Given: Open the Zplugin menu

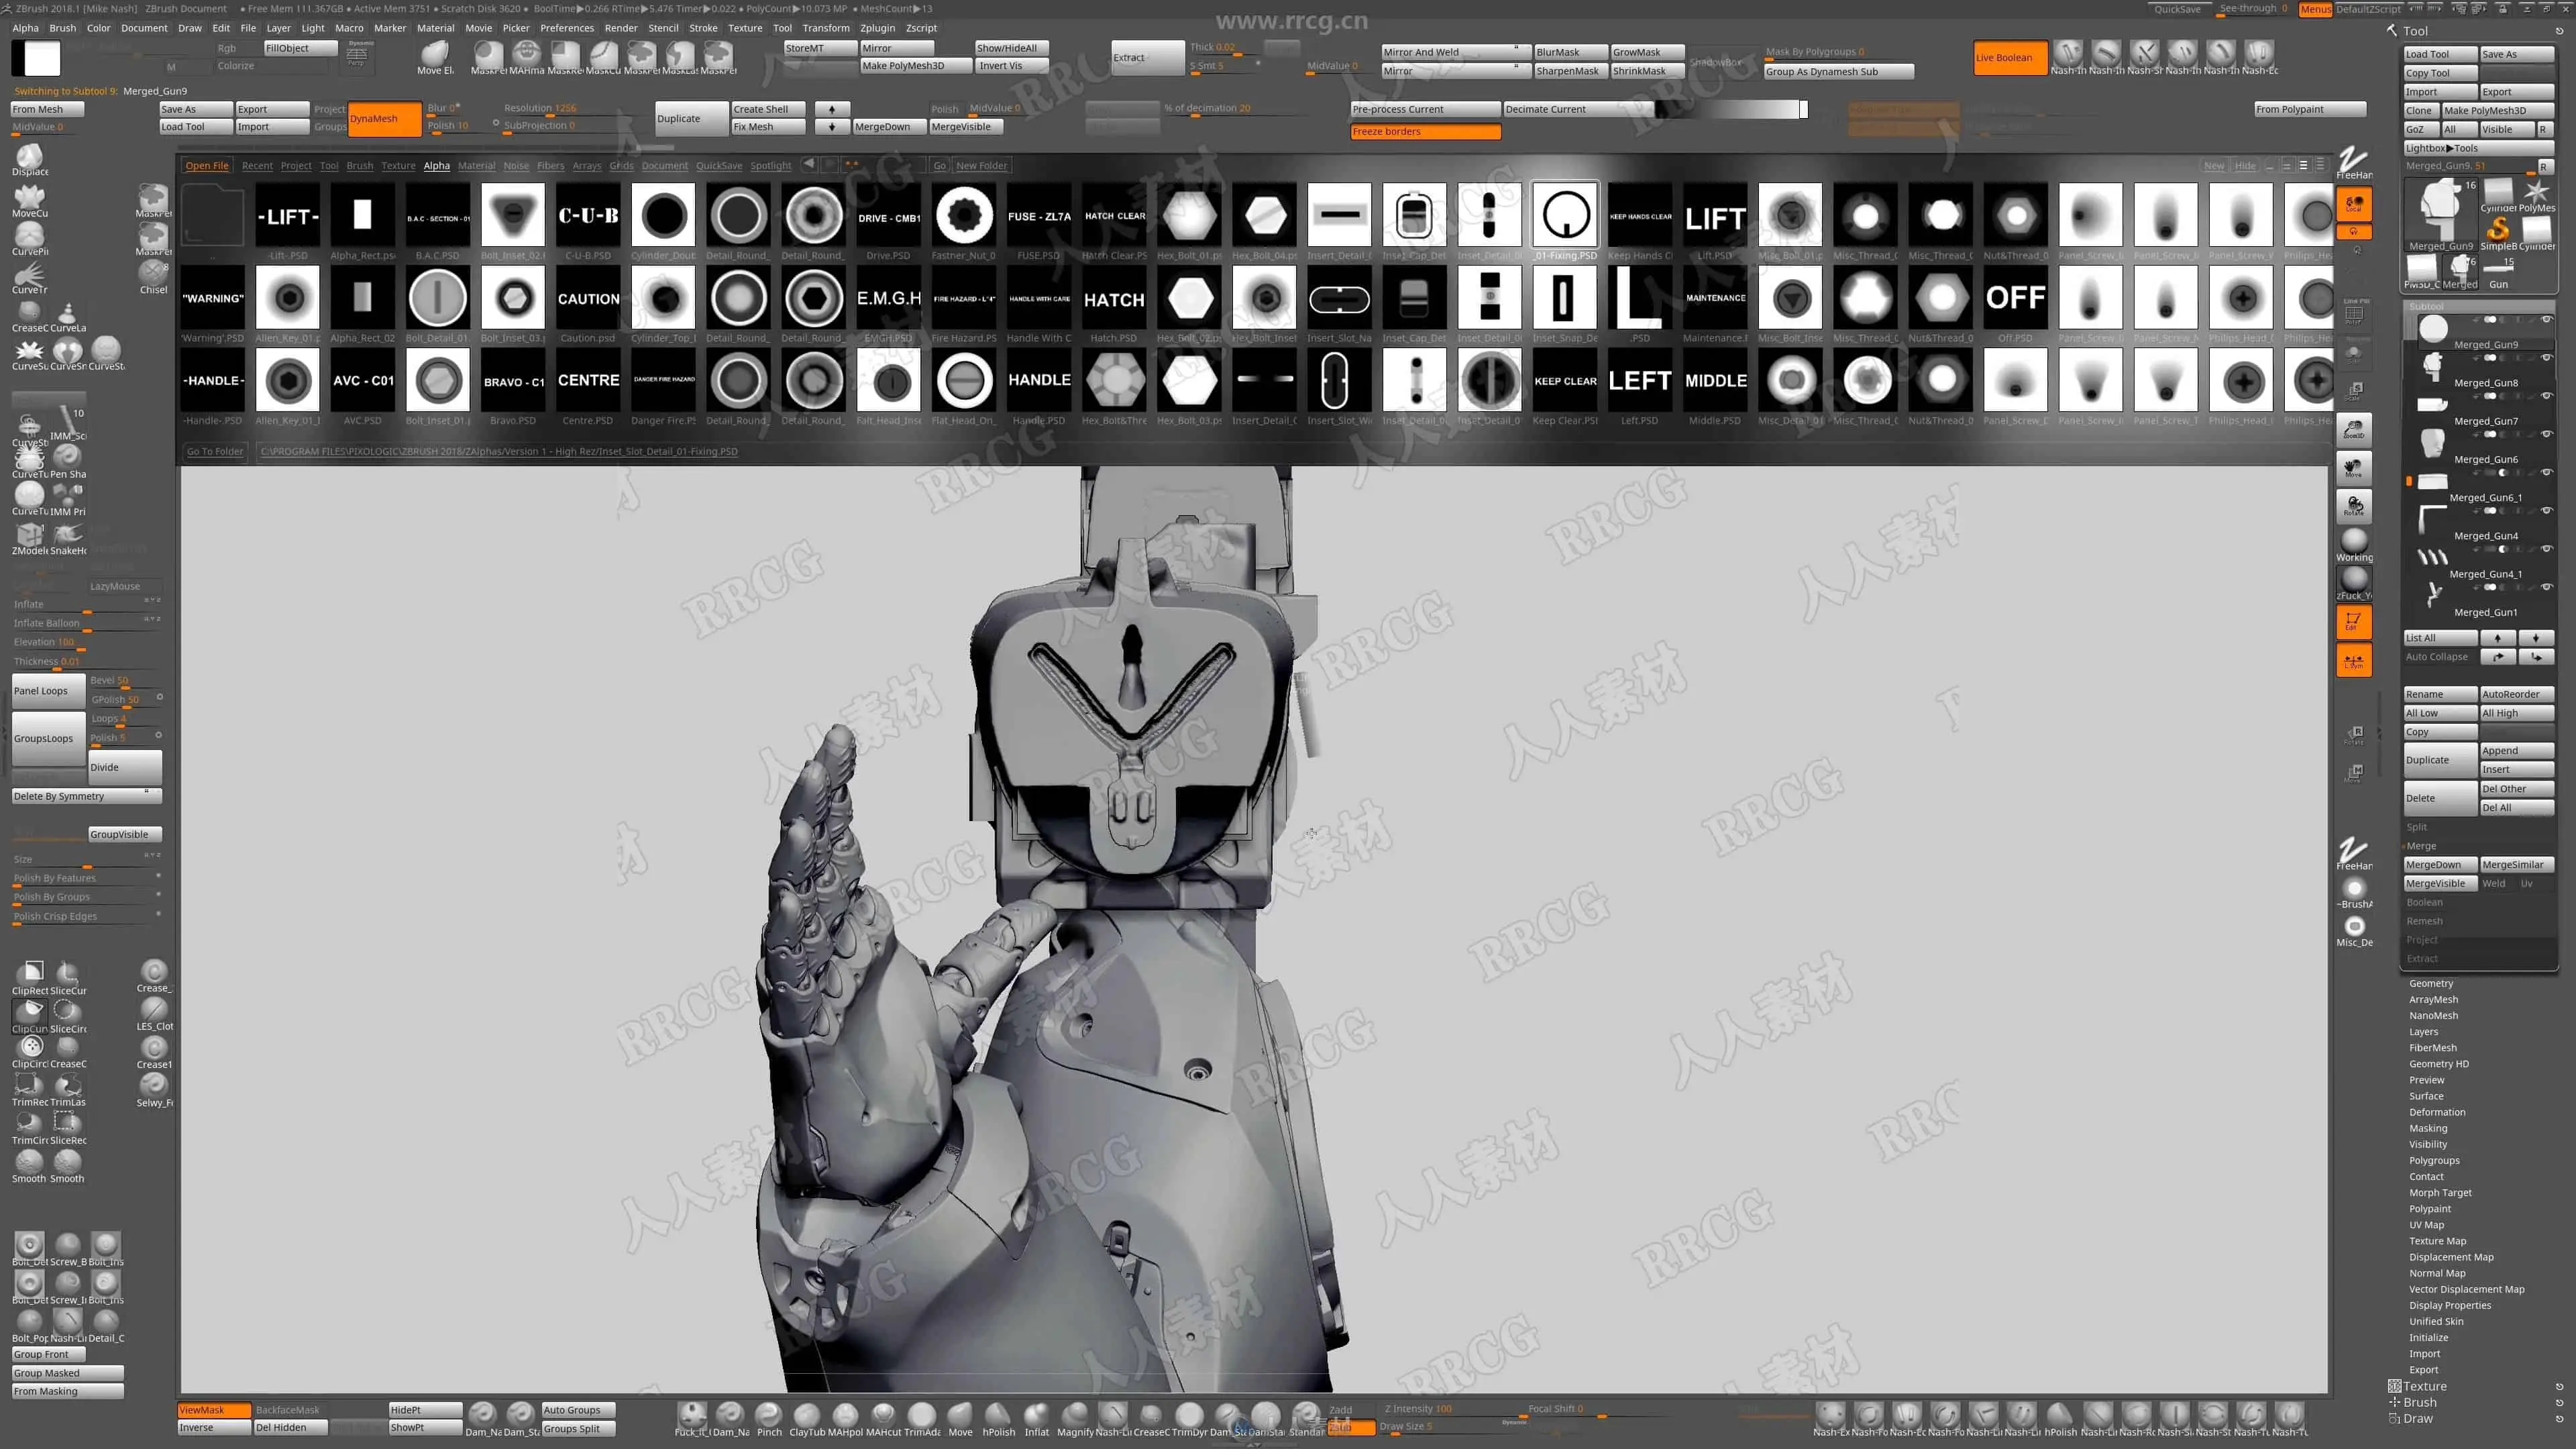Looking at the screenshot, I should pos(877,28).
